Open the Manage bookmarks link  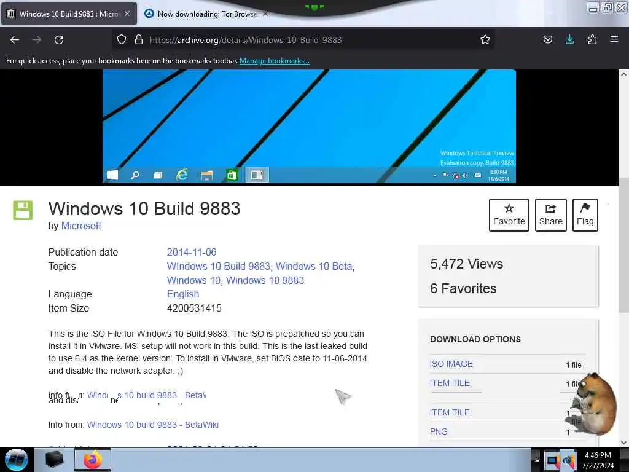(x=275, y=61)
